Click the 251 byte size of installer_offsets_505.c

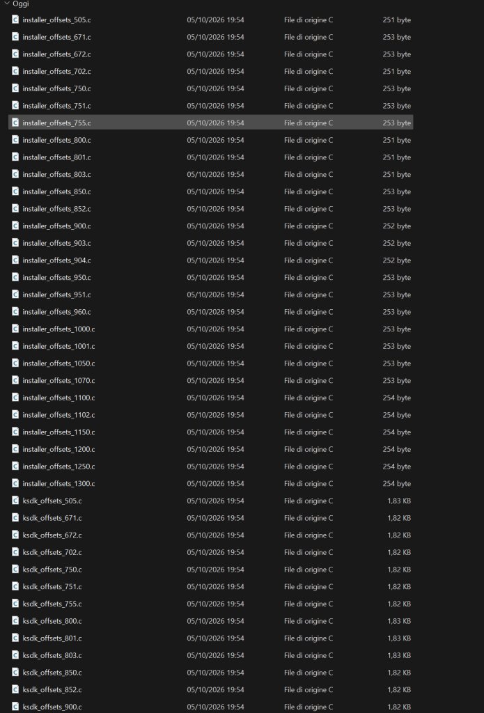pos(397,19)
